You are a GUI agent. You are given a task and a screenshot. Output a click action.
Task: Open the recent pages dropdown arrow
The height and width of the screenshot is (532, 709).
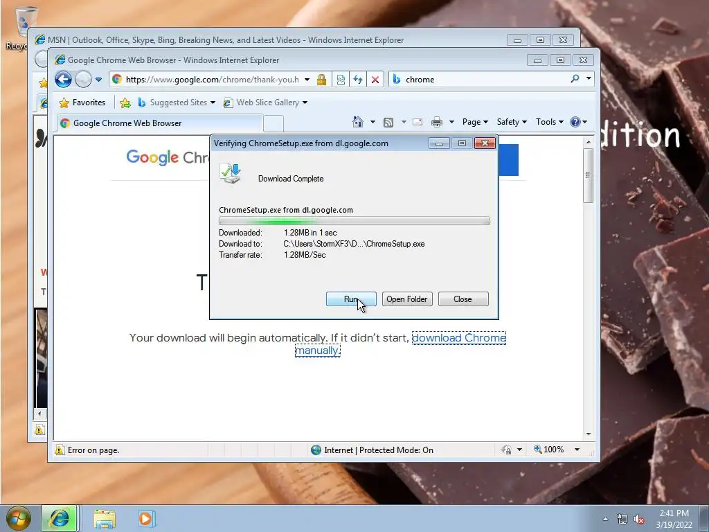click(x=98, y=80)
